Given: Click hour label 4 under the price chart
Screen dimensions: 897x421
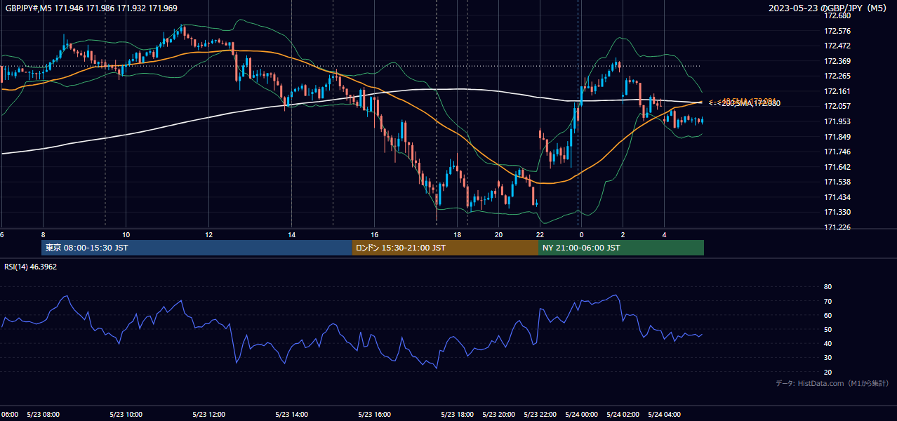Looking at the screenshot, I should pyautogui.click(x=664, y=234).
